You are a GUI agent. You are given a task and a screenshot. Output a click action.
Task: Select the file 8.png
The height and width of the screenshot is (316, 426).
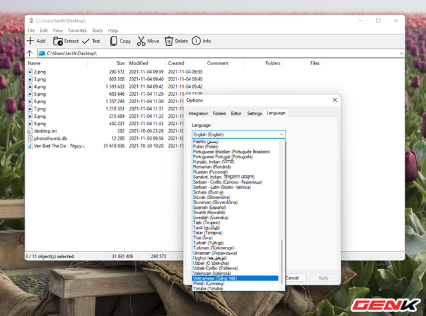tap(40, 116)
